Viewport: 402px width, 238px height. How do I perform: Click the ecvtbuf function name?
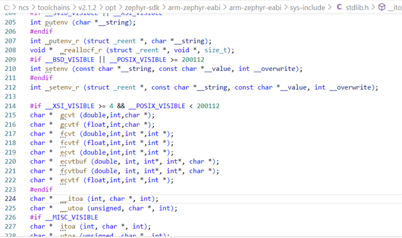tap(73, 161)
